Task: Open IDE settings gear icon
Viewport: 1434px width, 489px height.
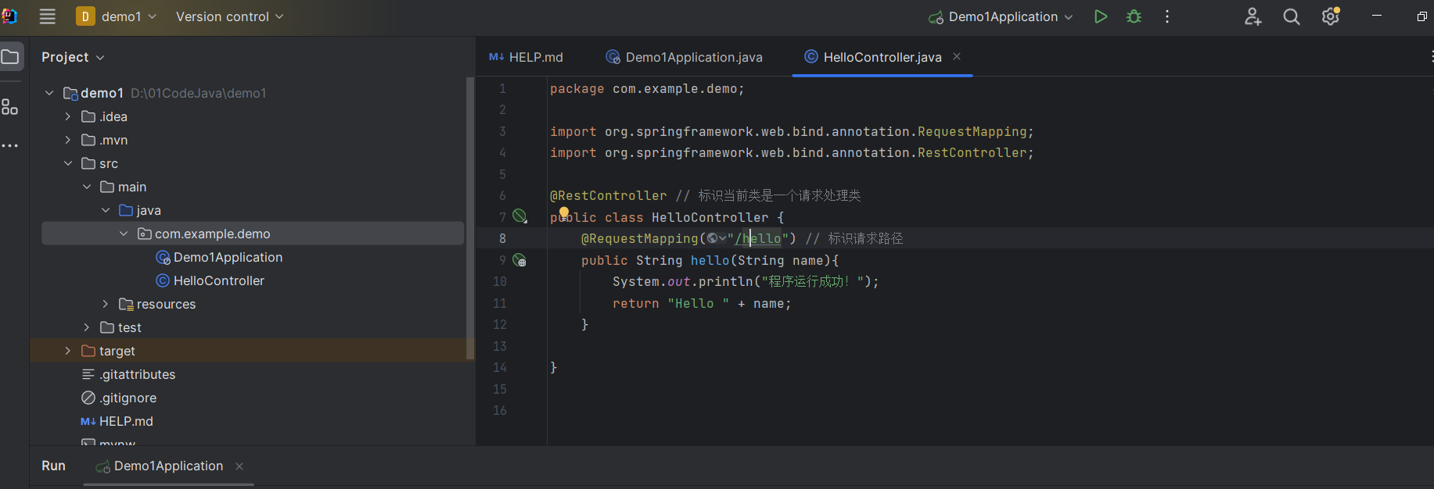Action: point(1331,16)
